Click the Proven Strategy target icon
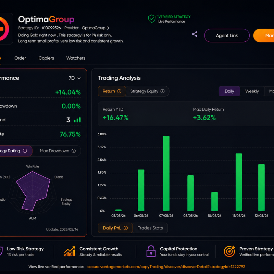 pos(229,251)
